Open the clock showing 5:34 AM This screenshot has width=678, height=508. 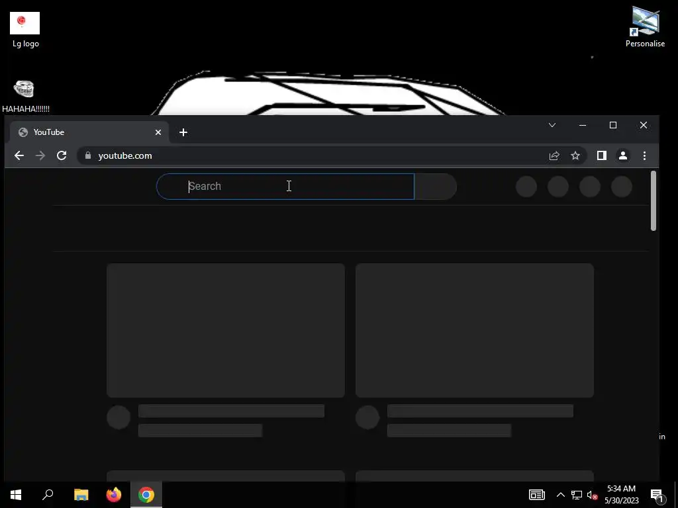pos(621,495)
